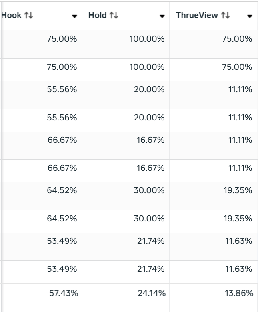Screen dimensions: 258x312
Task: Select the first 20.00% Hold cell
Action: (x=149, y=90)
